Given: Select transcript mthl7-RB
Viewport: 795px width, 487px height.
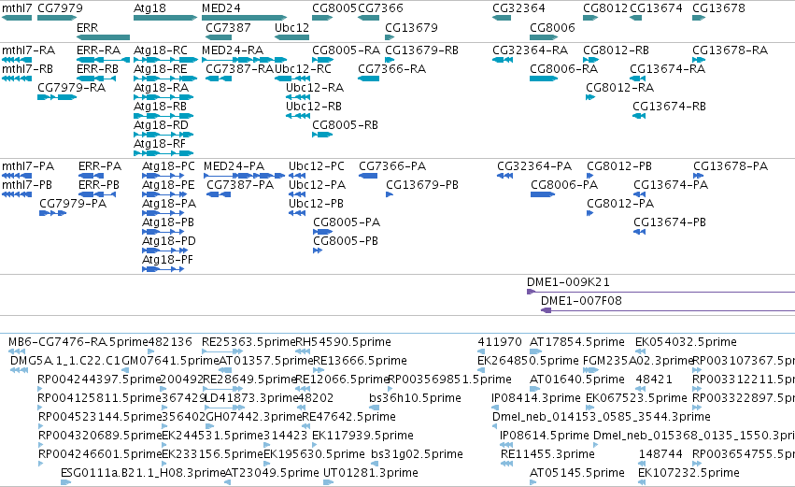Looking at the screenshot, I should pyautogui.click(x=27, y=69).
